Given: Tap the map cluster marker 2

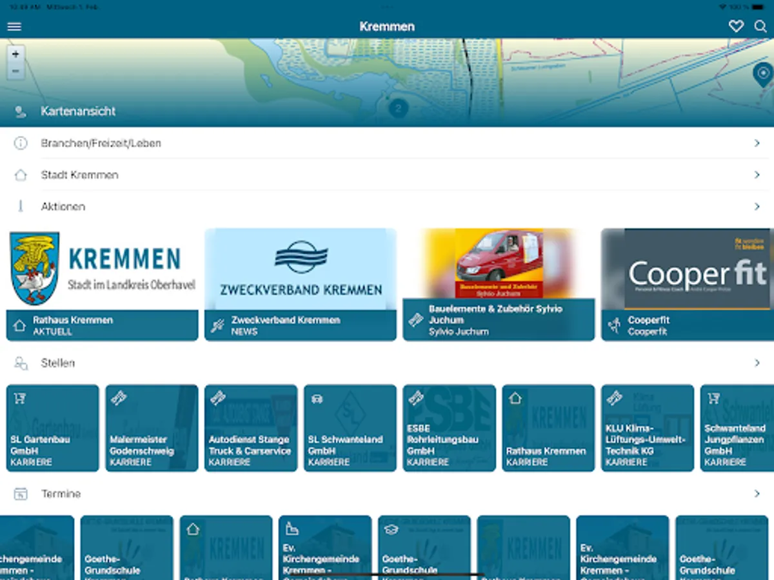Looking at the screenshot, I should point(398,108).
